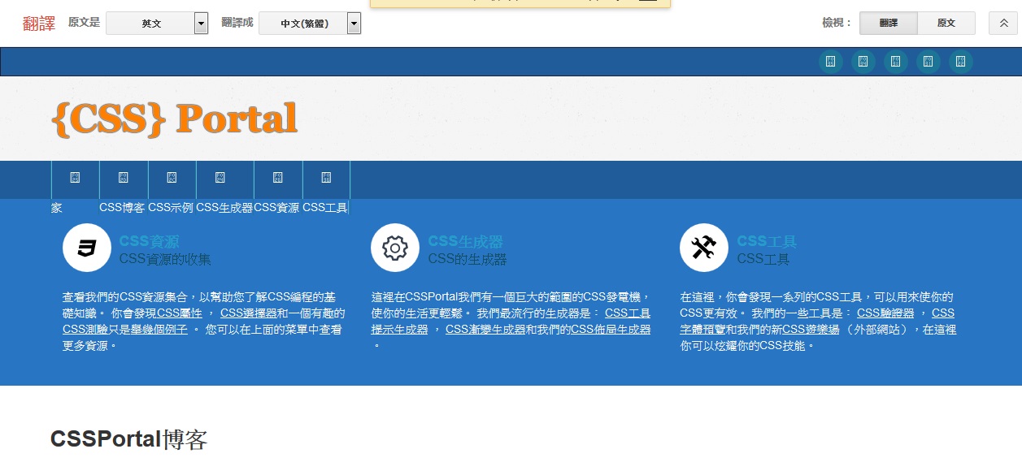Click the nav icon above the CSS資源 label
1022x462 pixels.
(278, 178)
